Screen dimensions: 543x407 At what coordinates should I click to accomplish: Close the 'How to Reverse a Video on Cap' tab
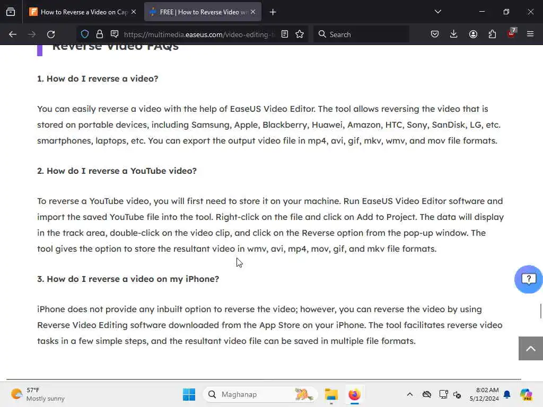coord(134,12)
